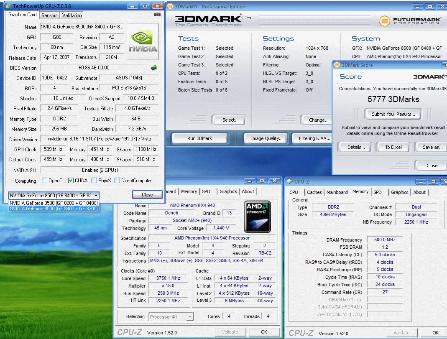Select highlighted GeForce 8500 (GF 8400 + GF 8200) option
This screenshot has width=447, height=339.
tap(54, 209)
